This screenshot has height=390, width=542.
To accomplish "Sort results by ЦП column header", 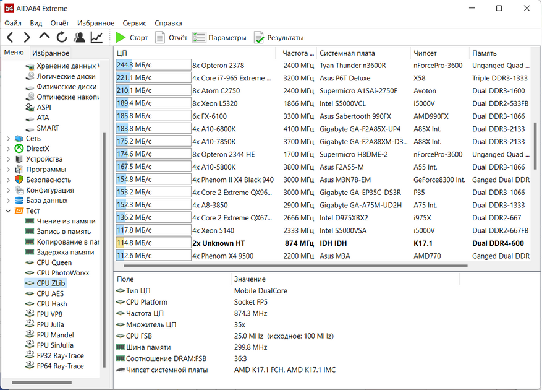I will (x=195, y=53).
